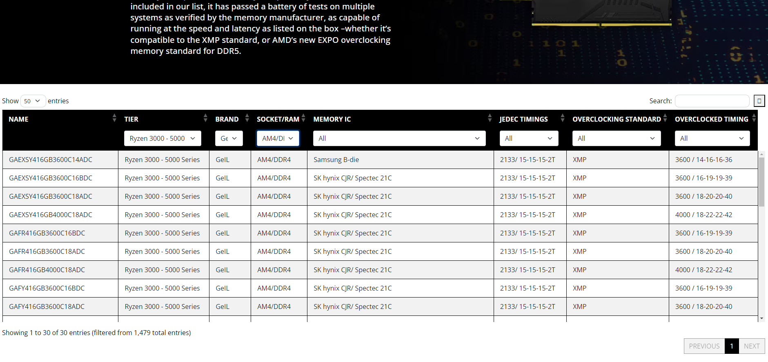Click the Samsung B-die memory IC cell
This screenshot has width=768, height=362.
pos(400,160)
